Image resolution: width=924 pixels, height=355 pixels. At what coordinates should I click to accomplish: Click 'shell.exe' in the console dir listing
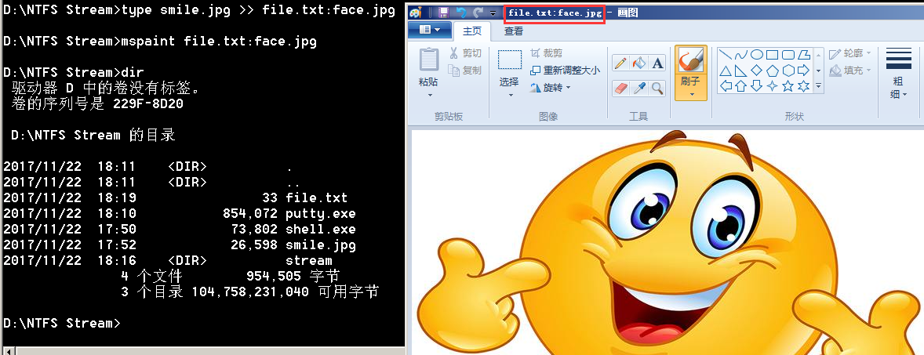click(321, 229)
